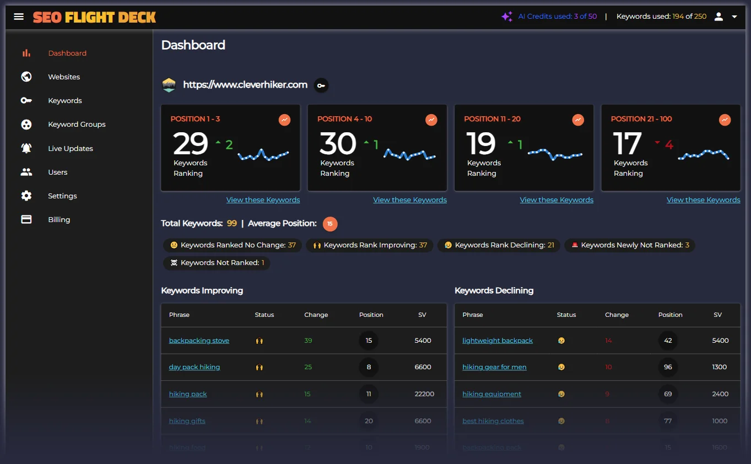751x464 pixels.
Task: Click the Users people icon
Action: [26, 172]
